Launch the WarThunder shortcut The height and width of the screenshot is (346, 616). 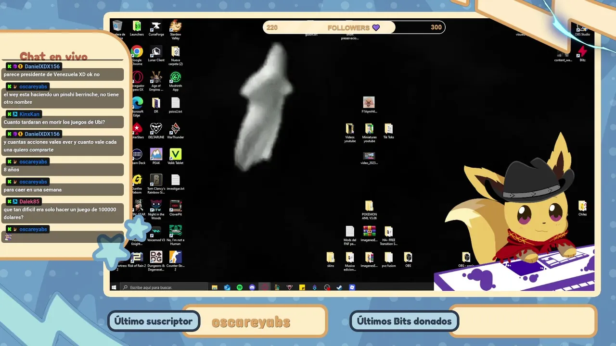tap(176, 131)
